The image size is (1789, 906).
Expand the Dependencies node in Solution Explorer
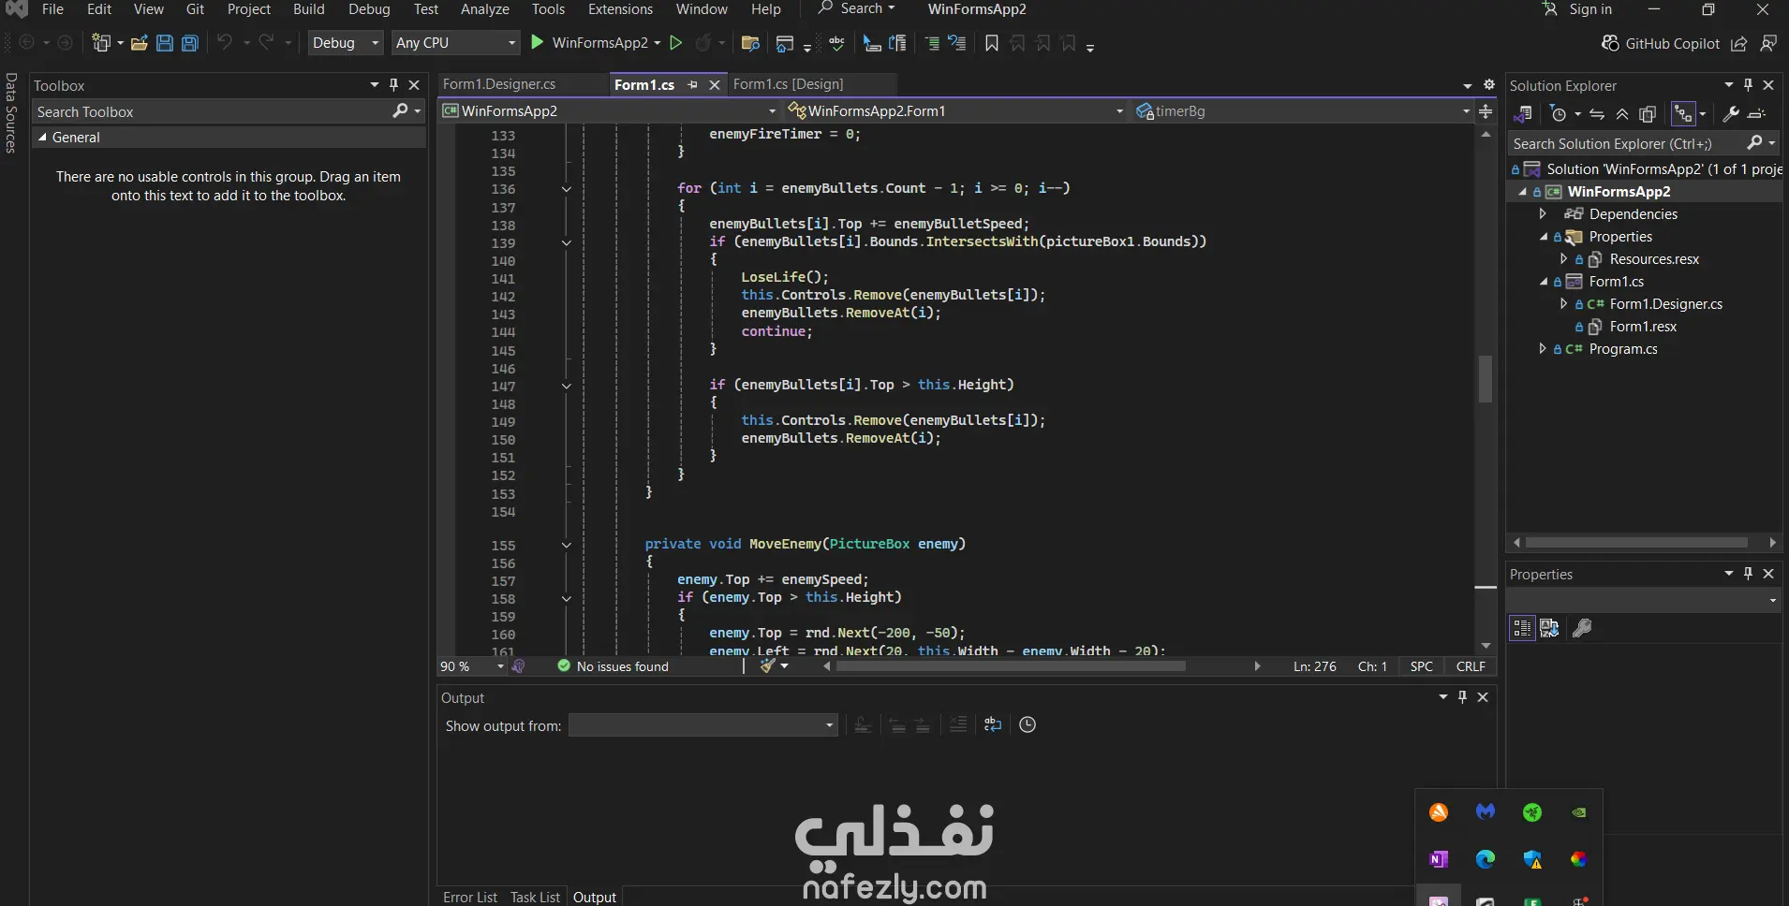[x=1543, y=214]
